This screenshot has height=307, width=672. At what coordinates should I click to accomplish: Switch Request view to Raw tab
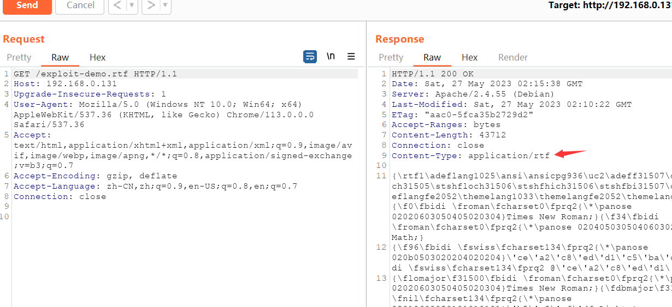click(60, 57)
